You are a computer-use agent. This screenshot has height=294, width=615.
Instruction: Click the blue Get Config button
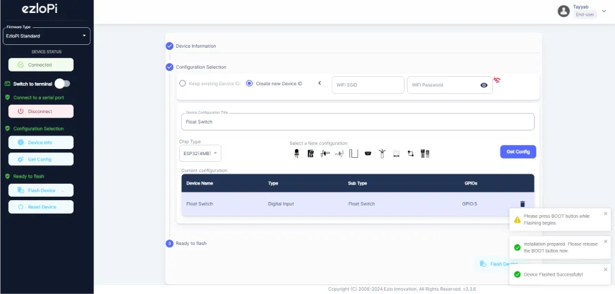[x=518, y=152]
